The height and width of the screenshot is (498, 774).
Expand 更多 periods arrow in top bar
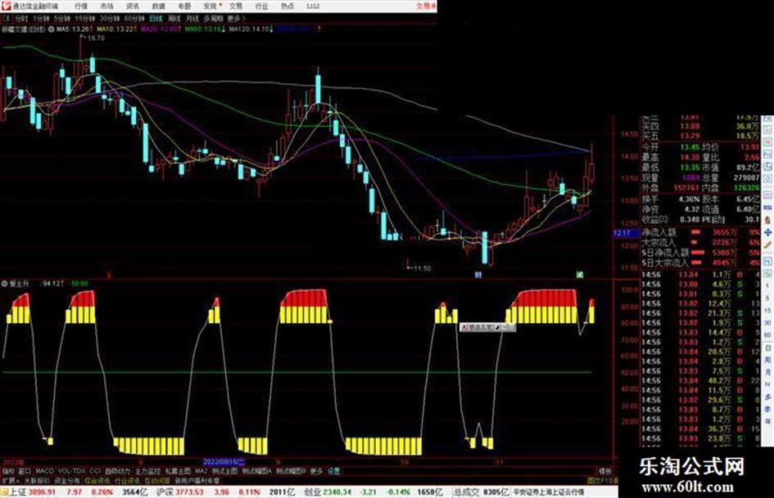[236, 18]
